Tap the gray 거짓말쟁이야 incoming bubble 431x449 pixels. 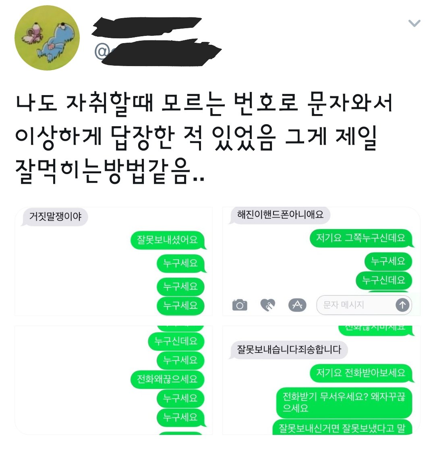55,216
